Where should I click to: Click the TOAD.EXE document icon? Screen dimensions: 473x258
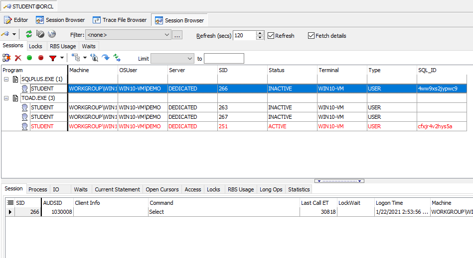[x=15, y=98]
